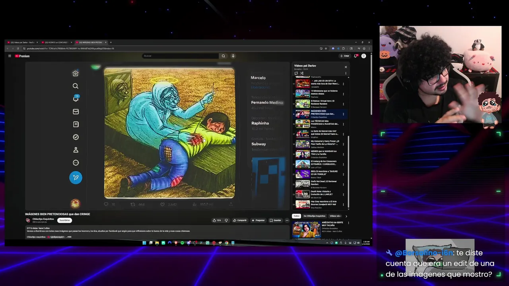Click the Buscar search field
Screen dimensions: 509x286
click(181, 56)
